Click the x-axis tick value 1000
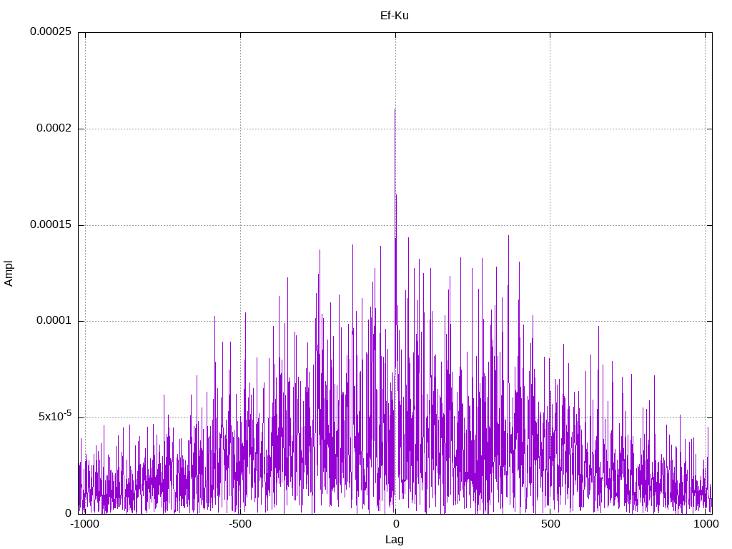Image resolution: width=732 pixels, height=549 pixels. coord(706,524)
